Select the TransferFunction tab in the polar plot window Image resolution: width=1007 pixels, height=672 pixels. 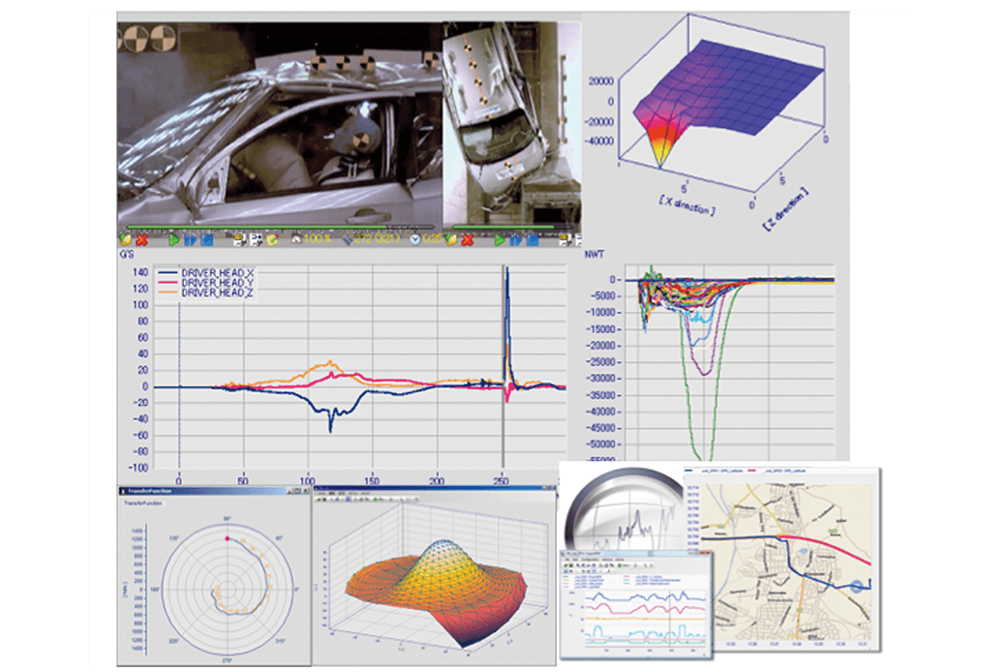pos(142,503)
